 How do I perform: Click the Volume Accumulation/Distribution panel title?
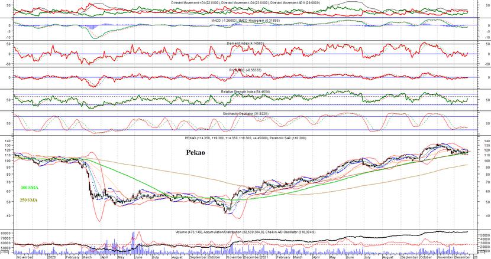pos(245,232)
